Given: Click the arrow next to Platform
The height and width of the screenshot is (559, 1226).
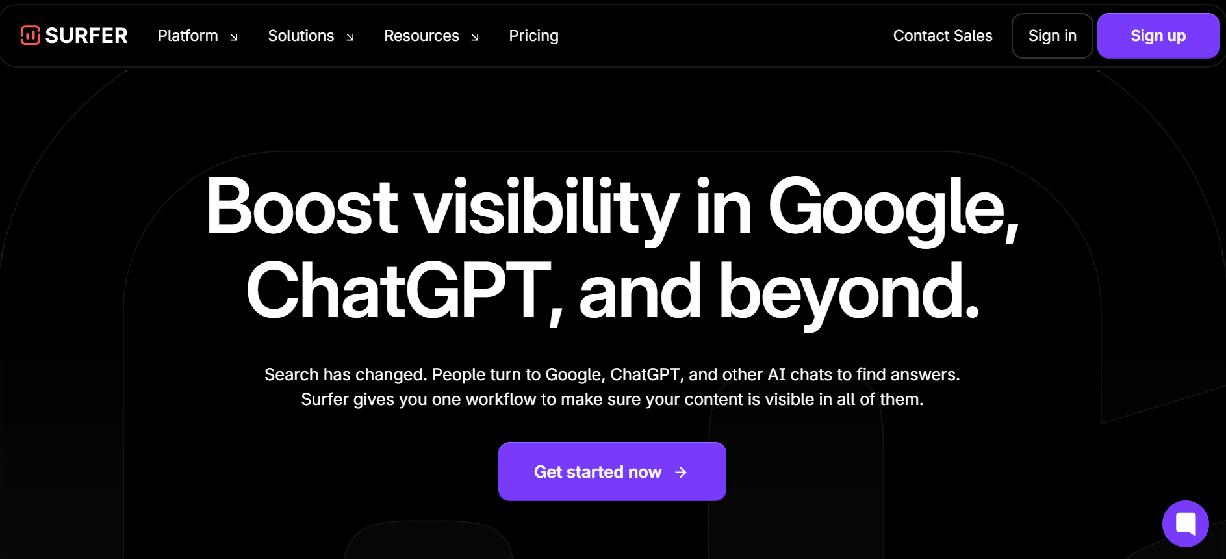Looking at the screenshot, I should (234, 38).
